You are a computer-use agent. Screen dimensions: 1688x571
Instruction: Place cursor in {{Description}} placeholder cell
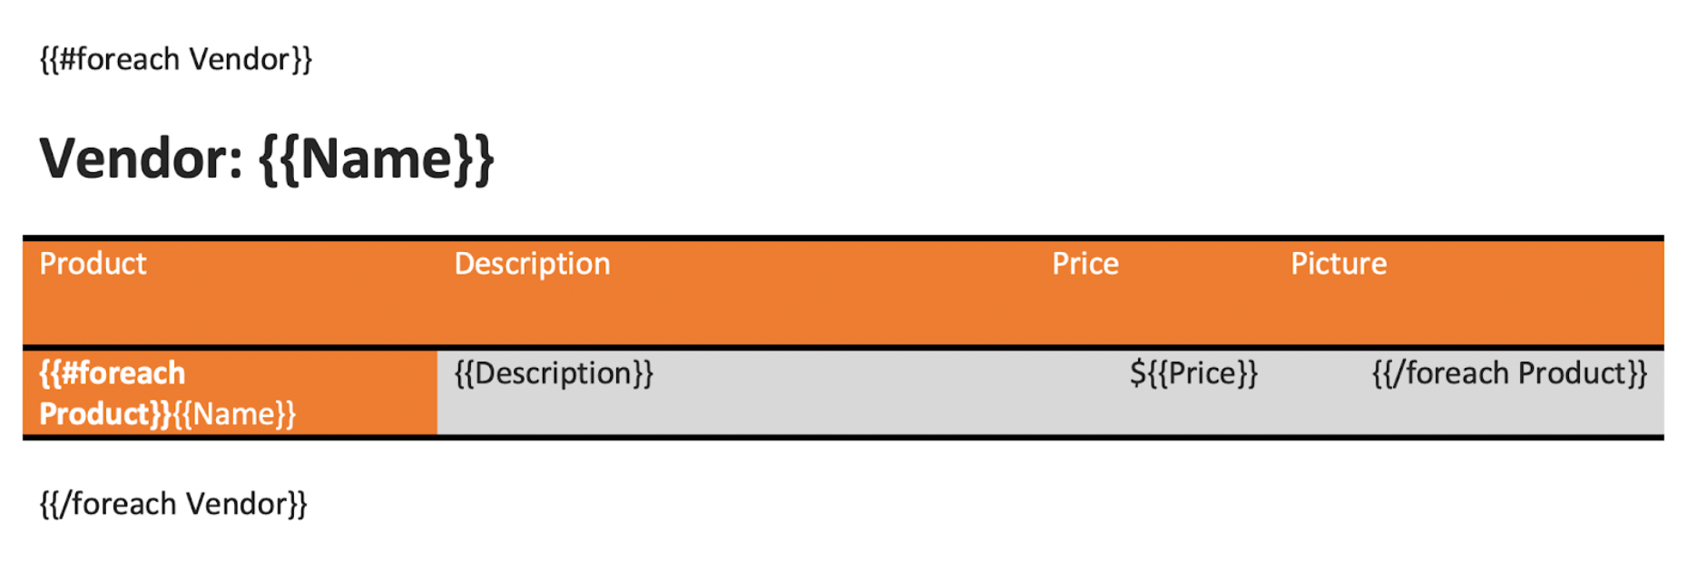point(554,373)
